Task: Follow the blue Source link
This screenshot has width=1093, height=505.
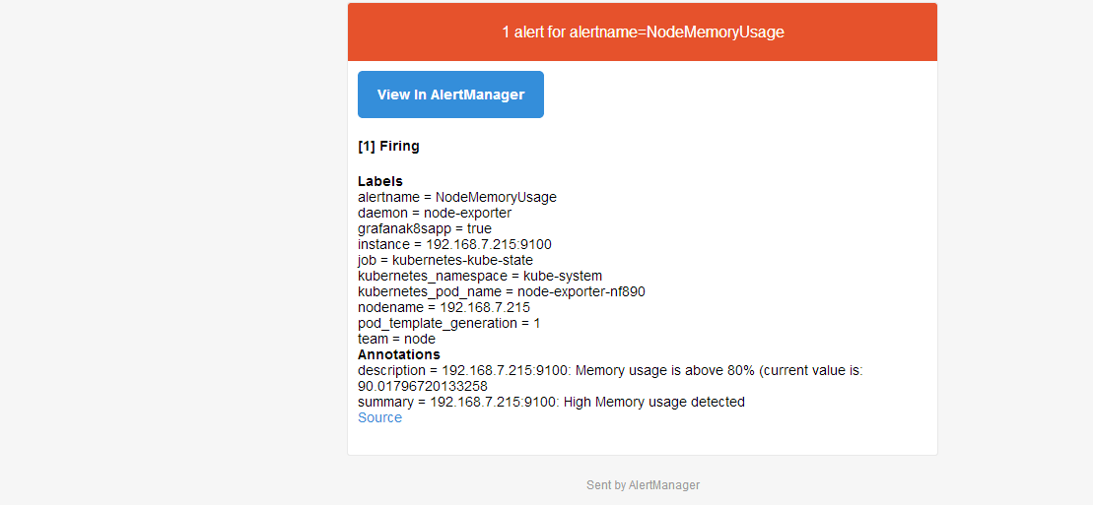Action: (379, 417)
